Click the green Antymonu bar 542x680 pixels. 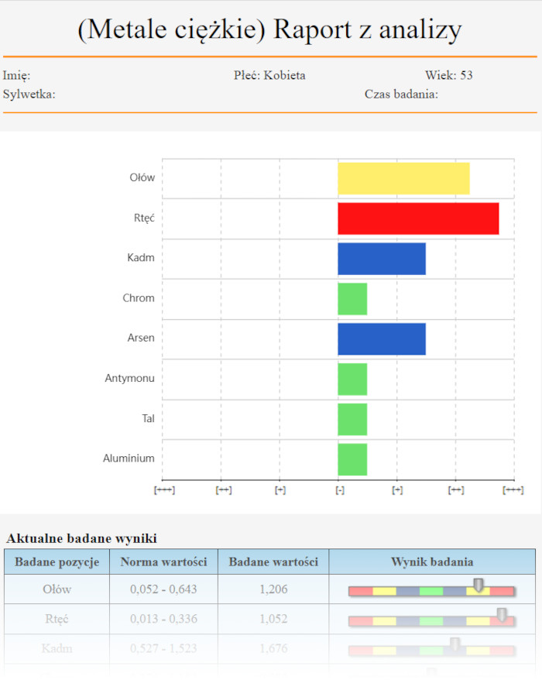(352, 379)
